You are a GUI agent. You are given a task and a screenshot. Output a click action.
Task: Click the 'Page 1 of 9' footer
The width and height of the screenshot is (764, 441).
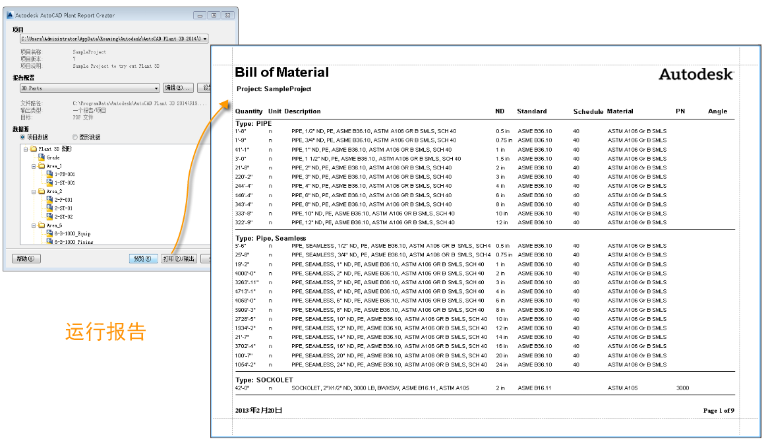point(719,411)
